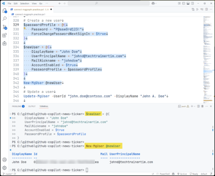This screenshot has width=215, height=176.
Task: Toggle the primary sidebar visibility
Action: tap(183, 3)
